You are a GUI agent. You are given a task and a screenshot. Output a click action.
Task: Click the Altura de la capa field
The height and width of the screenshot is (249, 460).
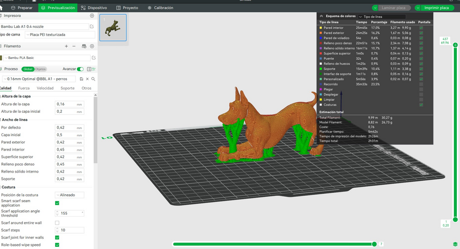[x=70, y=104]
